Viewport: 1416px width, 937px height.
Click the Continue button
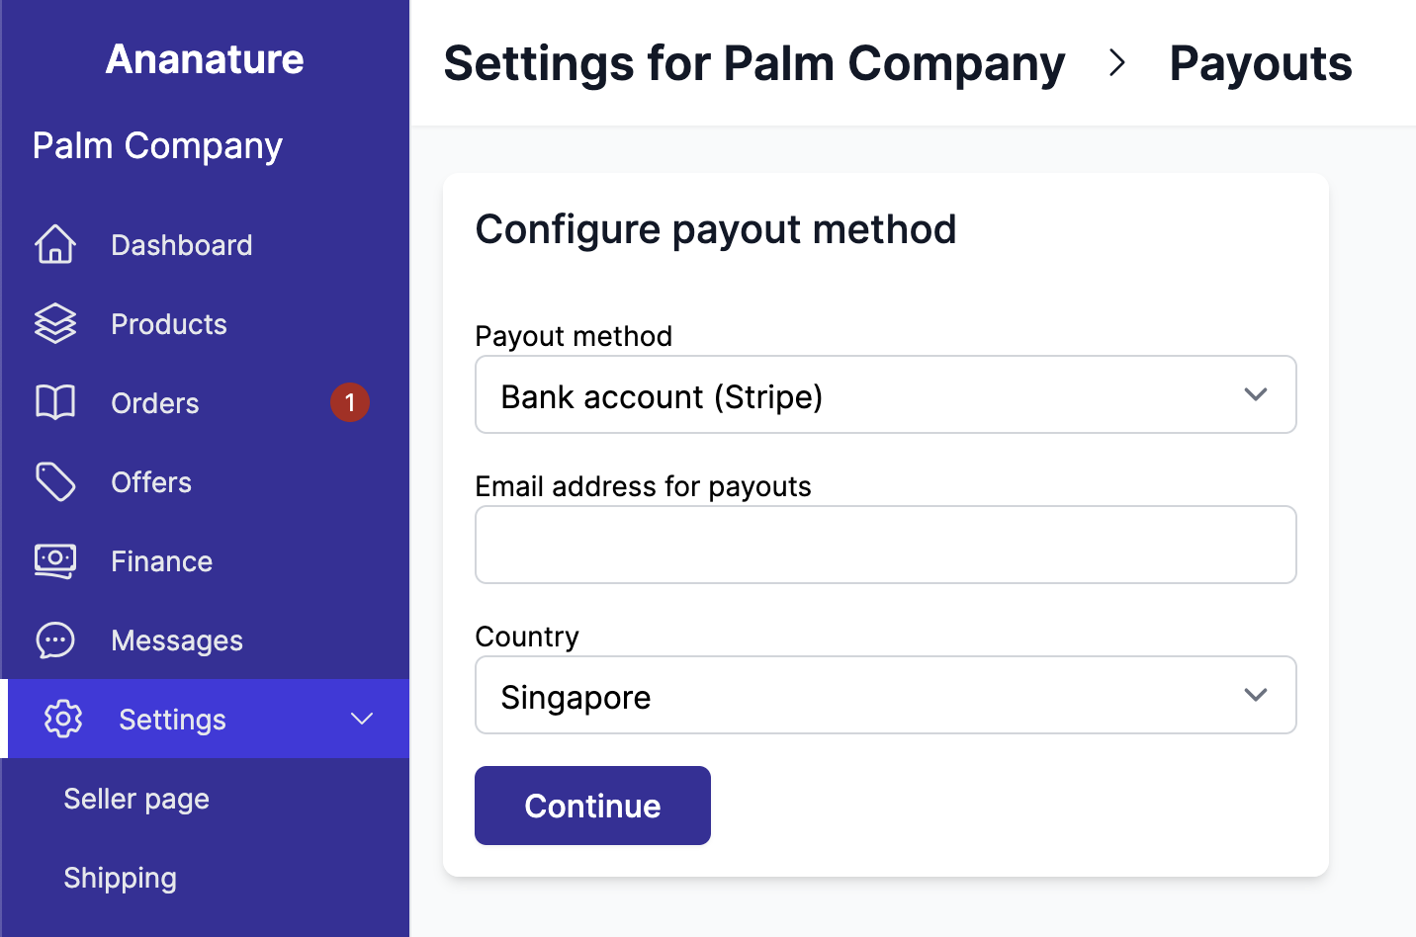pyautogui.click(x=591, y=805)
